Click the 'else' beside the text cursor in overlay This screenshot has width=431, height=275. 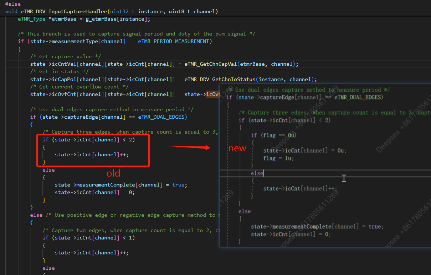pos(257,173)
